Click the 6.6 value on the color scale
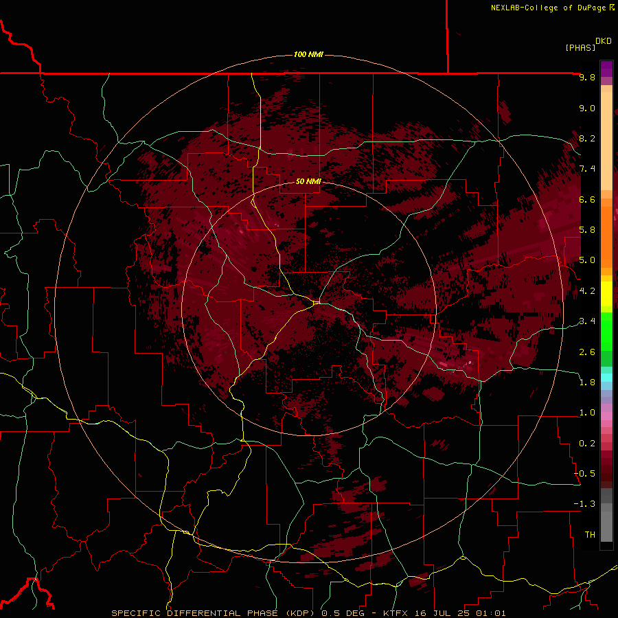The image size is (618, 618). click(x=587, y=199)
